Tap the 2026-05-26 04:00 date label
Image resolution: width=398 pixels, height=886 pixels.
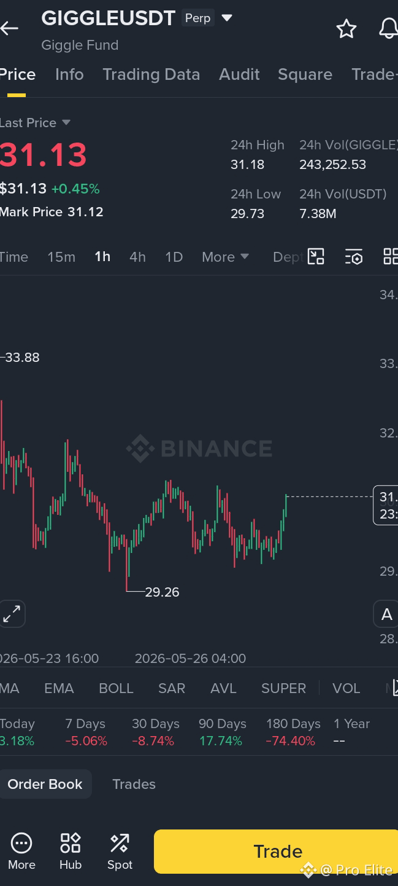tap(190, 659)
